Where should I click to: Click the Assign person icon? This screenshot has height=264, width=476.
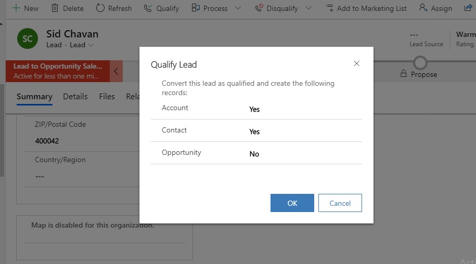[423, 8]
